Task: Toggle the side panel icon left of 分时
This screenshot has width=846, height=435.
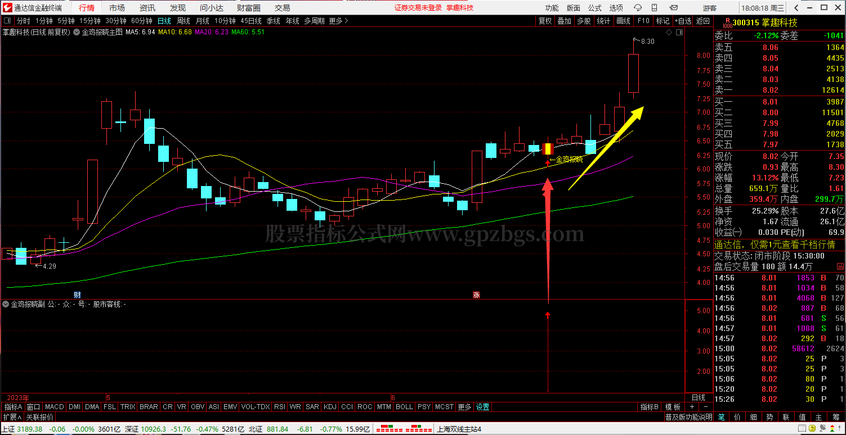Action: pyautogui.click(x=7, y=21)
